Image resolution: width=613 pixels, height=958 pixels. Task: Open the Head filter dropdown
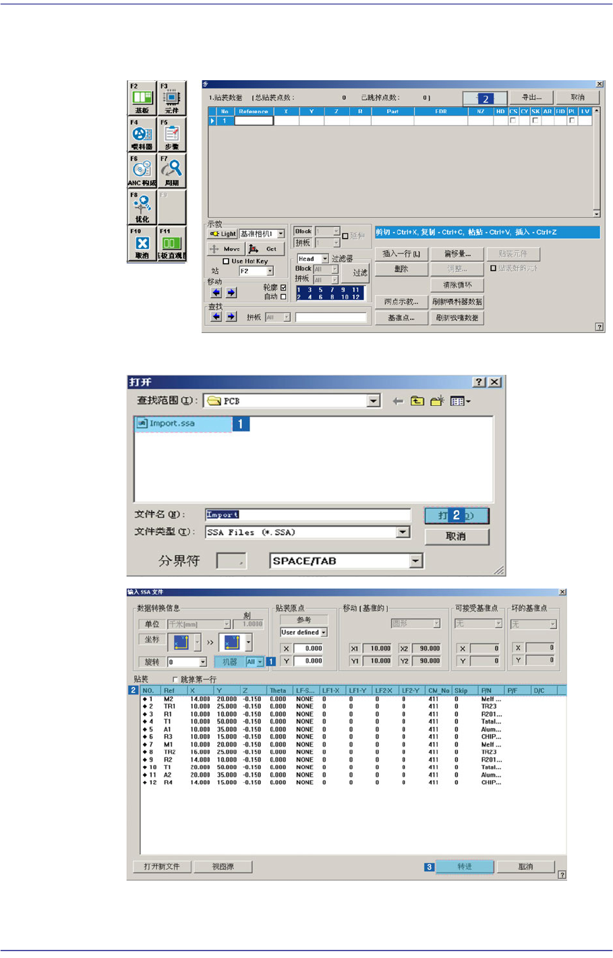click(x=325, y=259)
